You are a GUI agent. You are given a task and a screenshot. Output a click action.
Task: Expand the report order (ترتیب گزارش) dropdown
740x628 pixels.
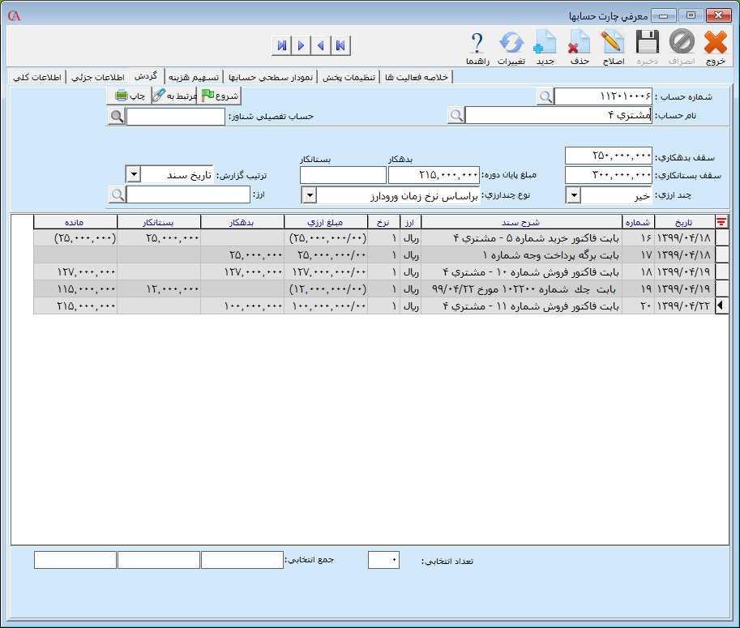pyautogui.click(x=134, y=174)
